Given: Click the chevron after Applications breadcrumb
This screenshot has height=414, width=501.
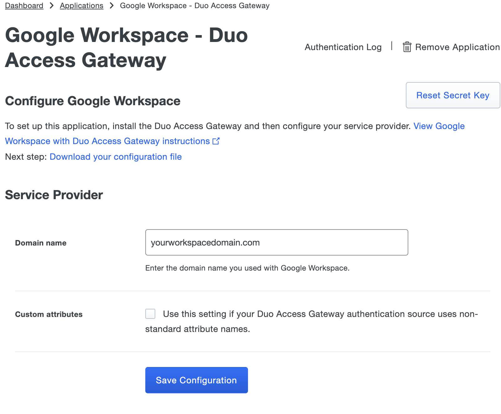Looking at the screenshot, I should 111,5.
